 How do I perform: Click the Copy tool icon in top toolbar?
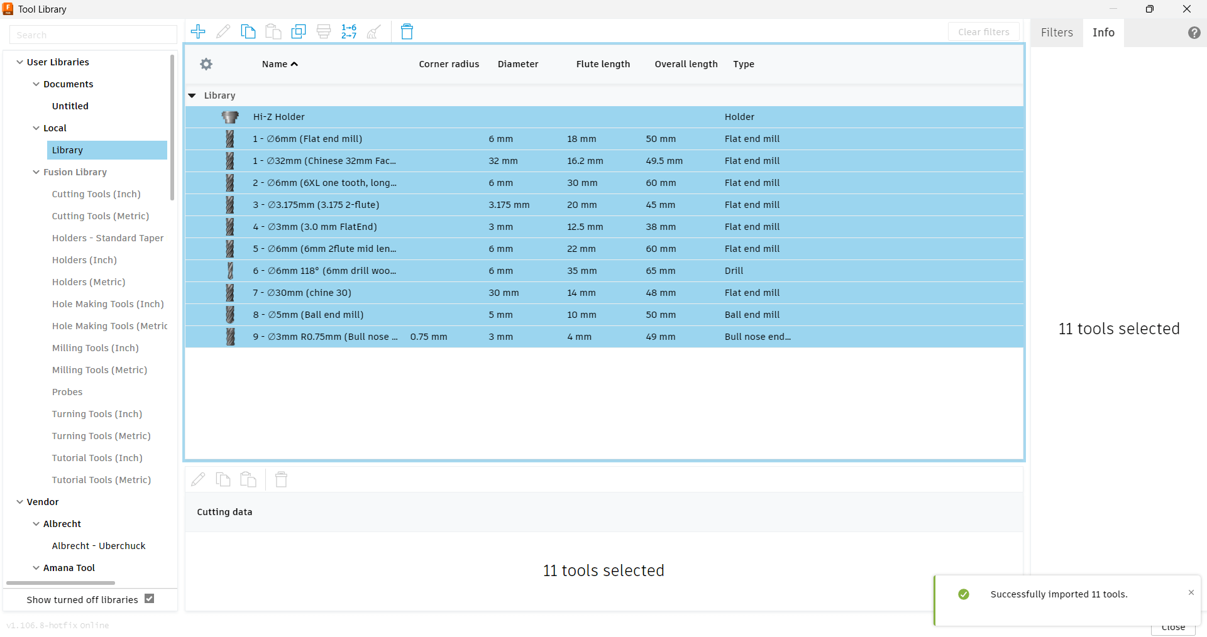pyautogui.click(x=248, y=31)
